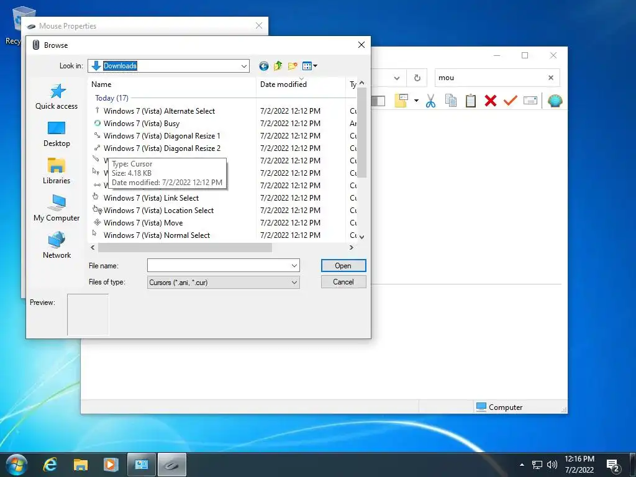Select 'Windows 7 (Vista) Link Select' file
Screen dimensions: 636x477
pyautogui.click(x=151, y=198)
